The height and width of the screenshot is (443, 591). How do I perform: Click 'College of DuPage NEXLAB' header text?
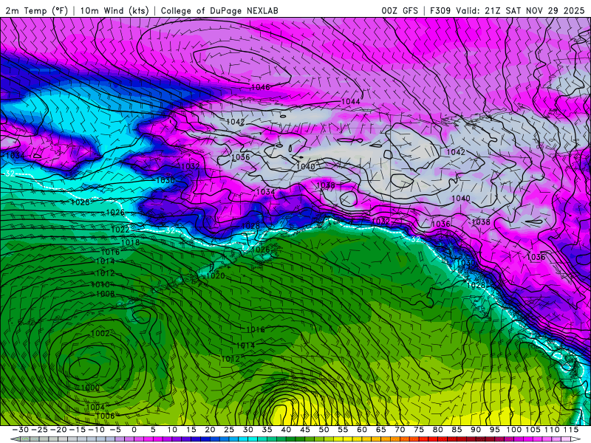[x=219, y=10]
